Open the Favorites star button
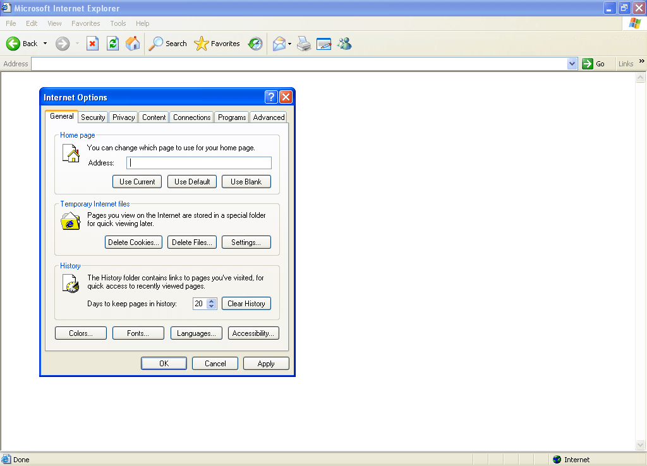 [x=217, y=44]
